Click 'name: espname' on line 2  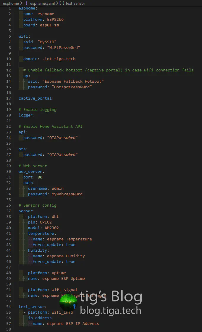[x=39, y=14]
